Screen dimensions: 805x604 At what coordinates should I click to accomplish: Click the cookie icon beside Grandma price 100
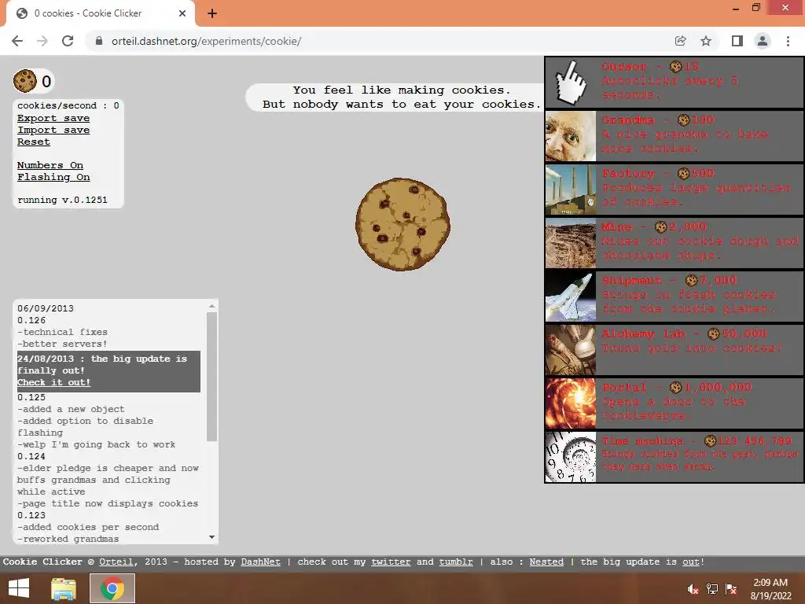click(x=683, y=120)
